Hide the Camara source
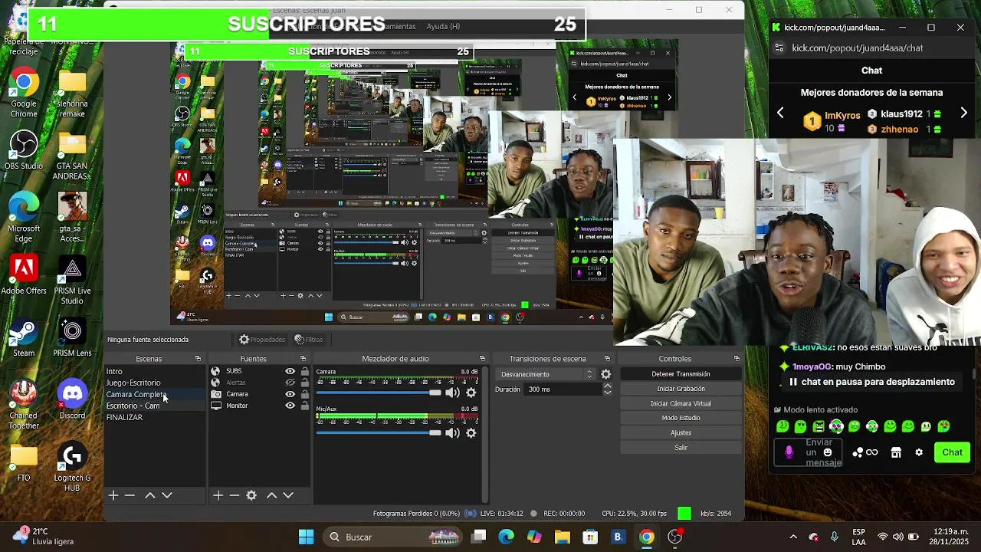The image size is (981, 552). point(290,394)
